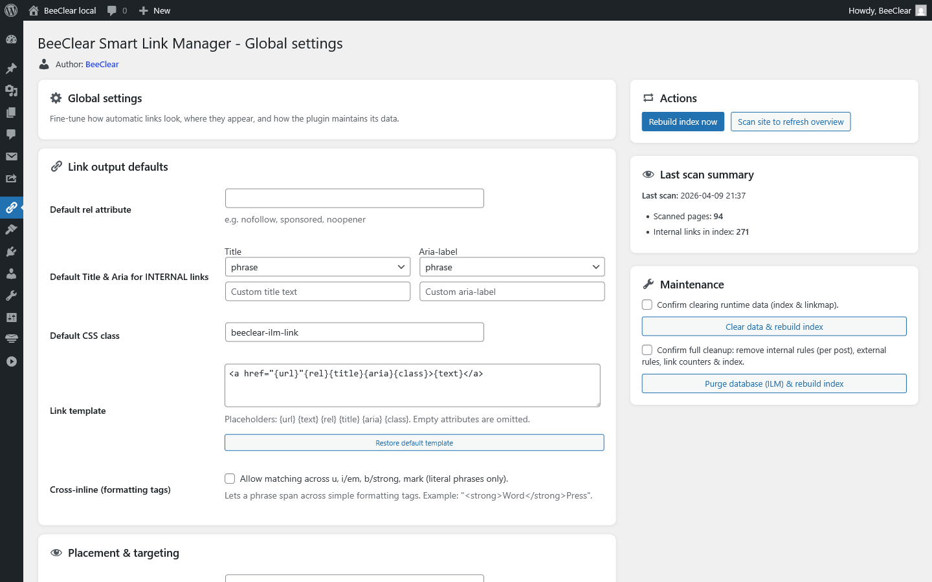Click into the Link template textarea
This screenshot has width=932, height=582.
click(412, 385)
